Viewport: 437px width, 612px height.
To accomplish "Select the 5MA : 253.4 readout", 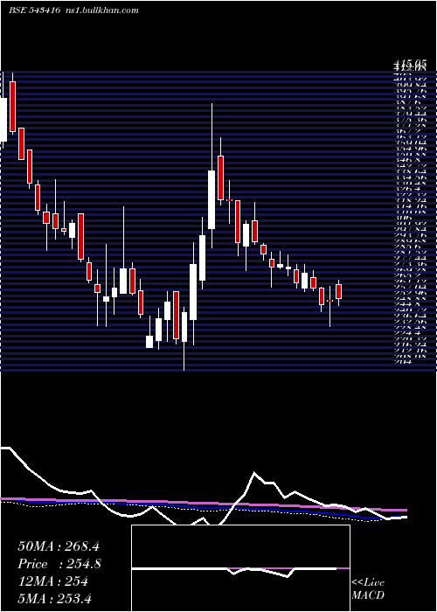I will [54, 598].
